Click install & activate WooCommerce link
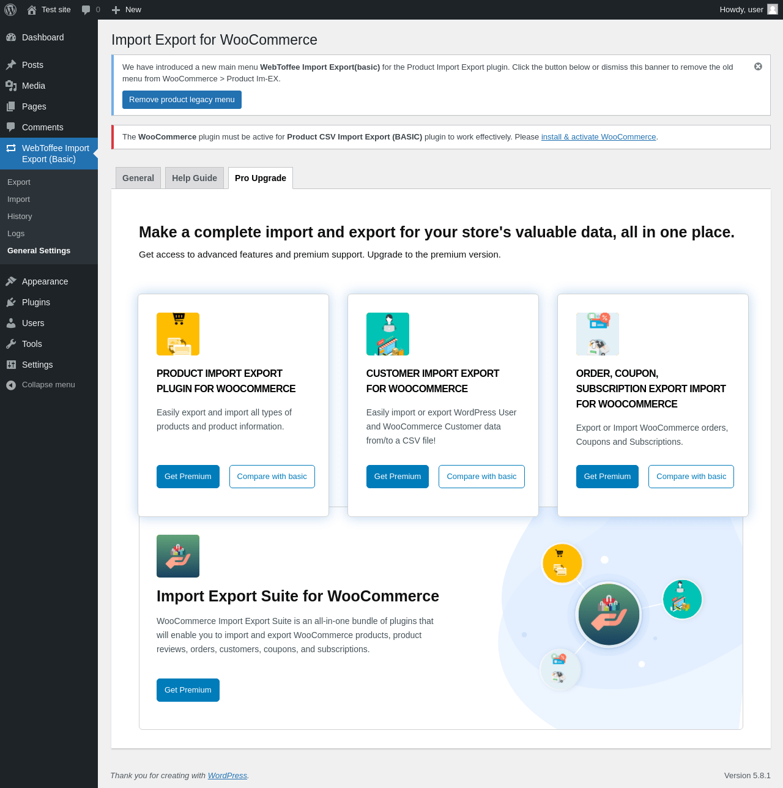Image resolution: width=783 pixels, height=788 pixels. coord(598,137)
